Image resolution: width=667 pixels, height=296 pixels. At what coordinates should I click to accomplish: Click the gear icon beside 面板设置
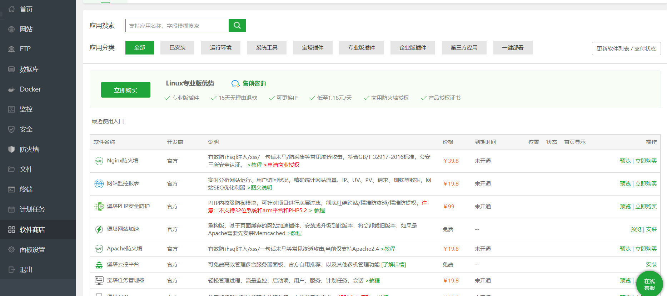click(11, 249)
